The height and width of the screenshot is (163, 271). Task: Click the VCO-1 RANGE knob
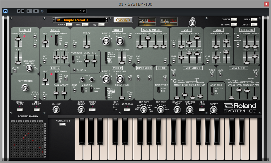click(106, 41)
